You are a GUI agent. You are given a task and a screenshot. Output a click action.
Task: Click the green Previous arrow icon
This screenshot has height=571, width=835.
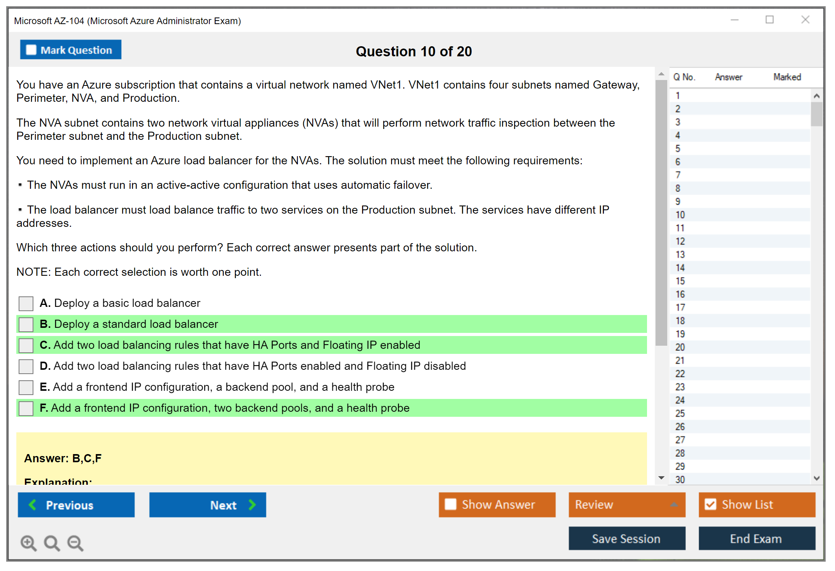pyautogui.click(x=33, y=505)
